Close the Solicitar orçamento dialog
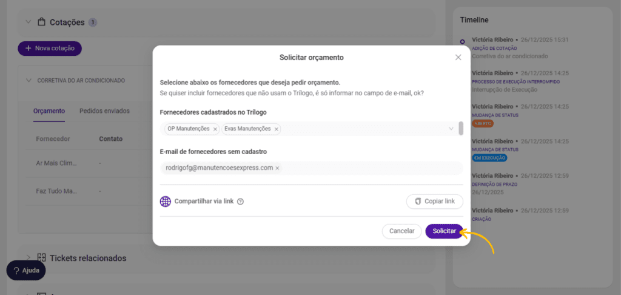Image resolution: width=621 pixels, height=295 pixels. tap(458, 58)
